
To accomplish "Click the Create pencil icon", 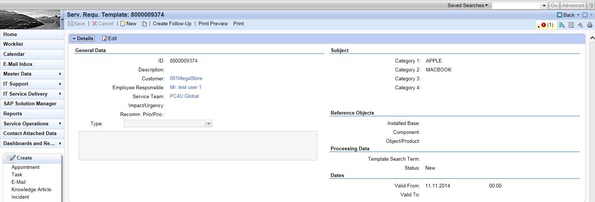I will pos(10,158).
